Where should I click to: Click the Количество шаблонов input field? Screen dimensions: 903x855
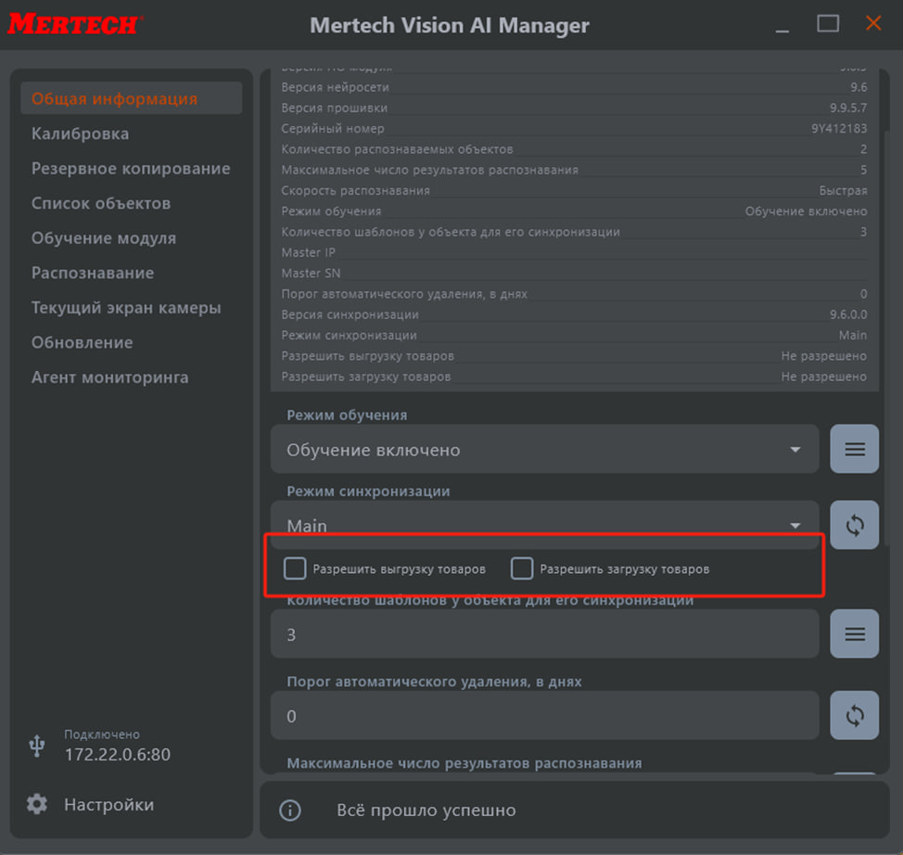pyautogui.click(x=544, y=634)
